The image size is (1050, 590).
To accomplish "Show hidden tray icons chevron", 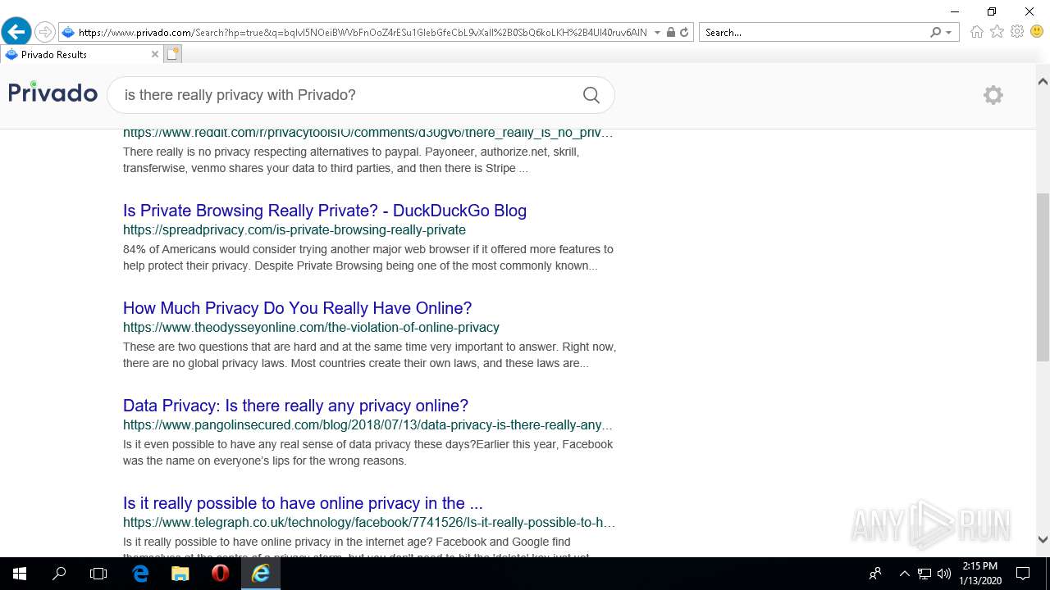I will (905, 574).
